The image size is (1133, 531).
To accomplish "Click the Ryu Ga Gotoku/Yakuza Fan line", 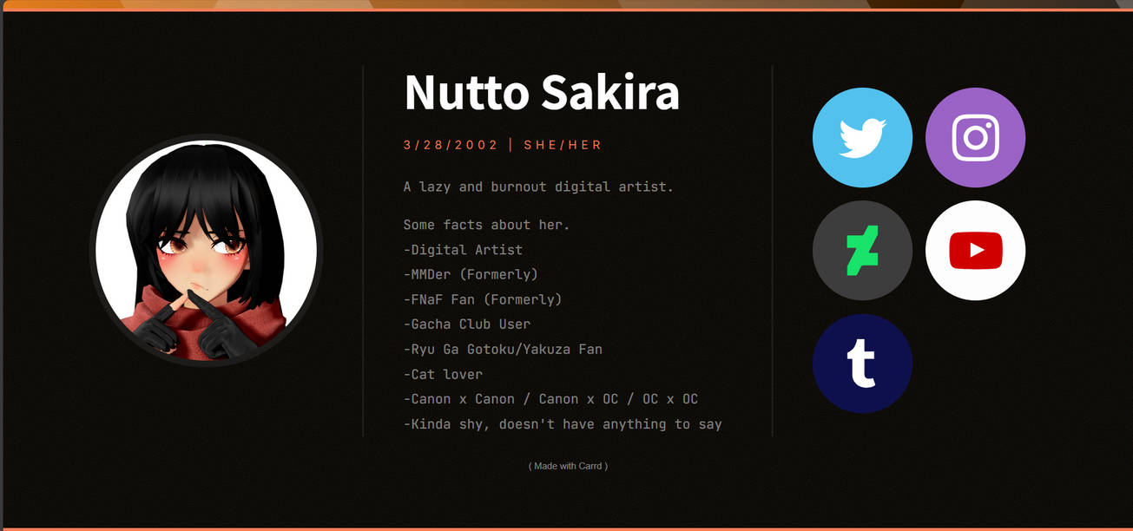I will (x=504, y=349).
